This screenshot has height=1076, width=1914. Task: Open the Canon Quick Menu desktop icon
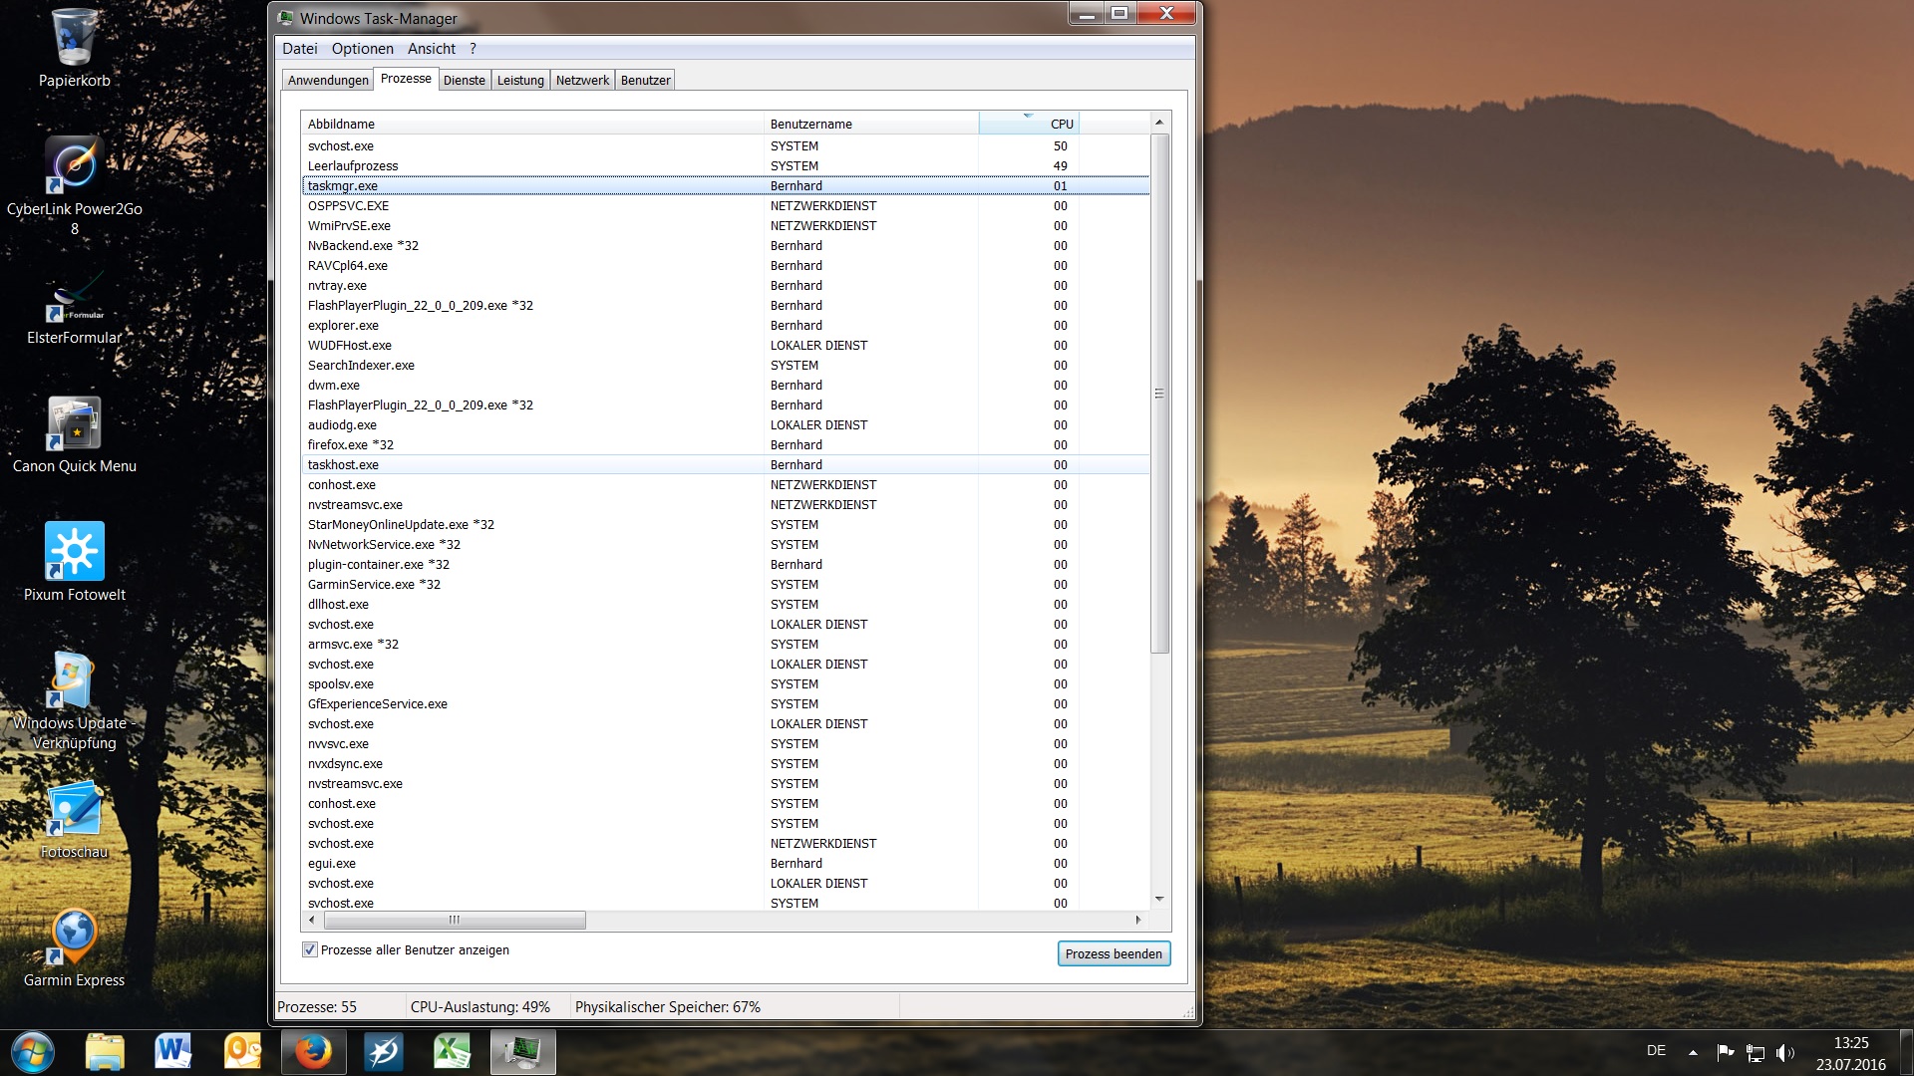pos(74,424)
